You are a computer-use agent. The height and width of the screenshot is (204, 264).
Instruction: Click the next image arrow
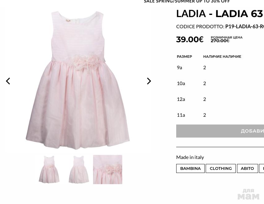click(149, 81)
